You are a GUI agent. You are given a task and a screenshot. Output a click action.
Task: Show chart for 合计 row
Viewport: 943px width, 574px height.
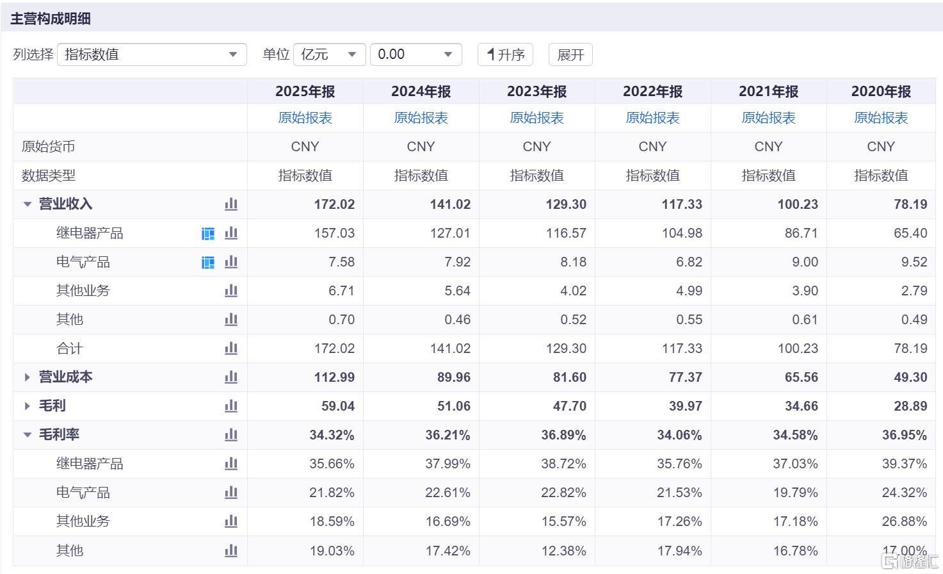tap(231, 348)
